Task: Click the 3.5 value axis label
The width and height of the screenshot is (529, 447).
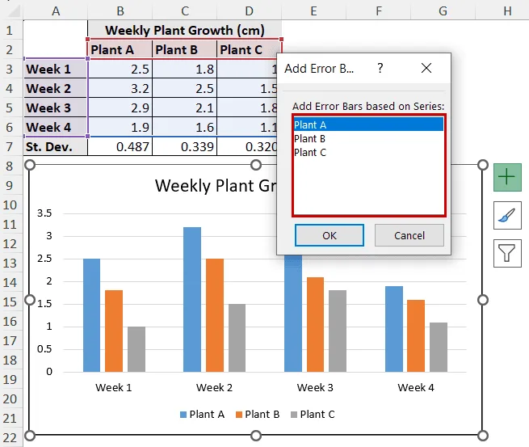Action: tap(44, 213)
